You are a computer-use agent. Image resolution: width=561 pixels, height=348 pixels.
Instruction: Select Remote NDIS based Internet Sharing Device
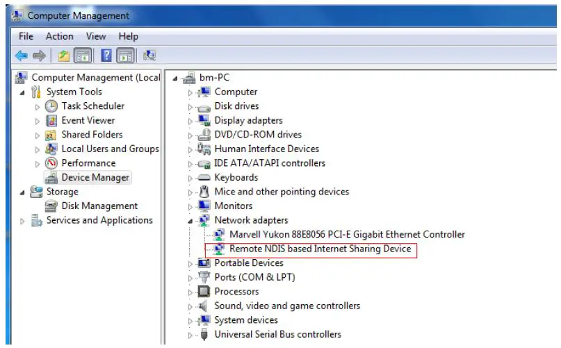click(x=320, y=249)
